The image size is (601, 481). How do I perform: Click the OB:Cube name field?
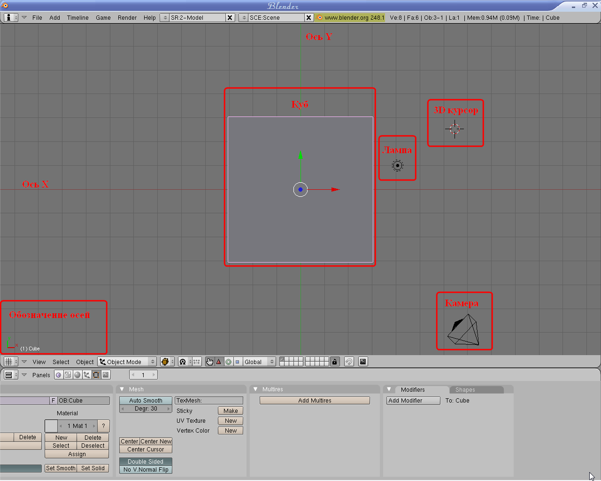click(x=84, y=401)
